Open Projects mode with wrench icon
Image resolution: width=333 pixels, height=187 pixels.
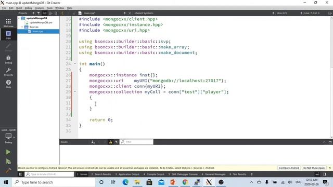click(8, 72)
